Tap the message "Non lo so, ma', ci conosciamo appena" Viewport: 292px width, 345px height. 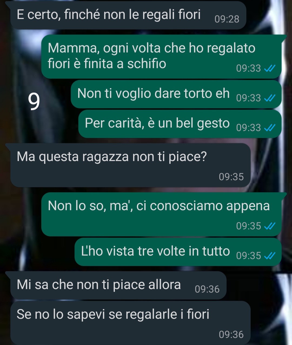point(161,215)
